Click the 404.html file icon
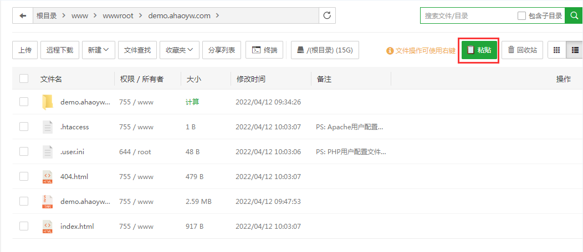 [48, 177]
